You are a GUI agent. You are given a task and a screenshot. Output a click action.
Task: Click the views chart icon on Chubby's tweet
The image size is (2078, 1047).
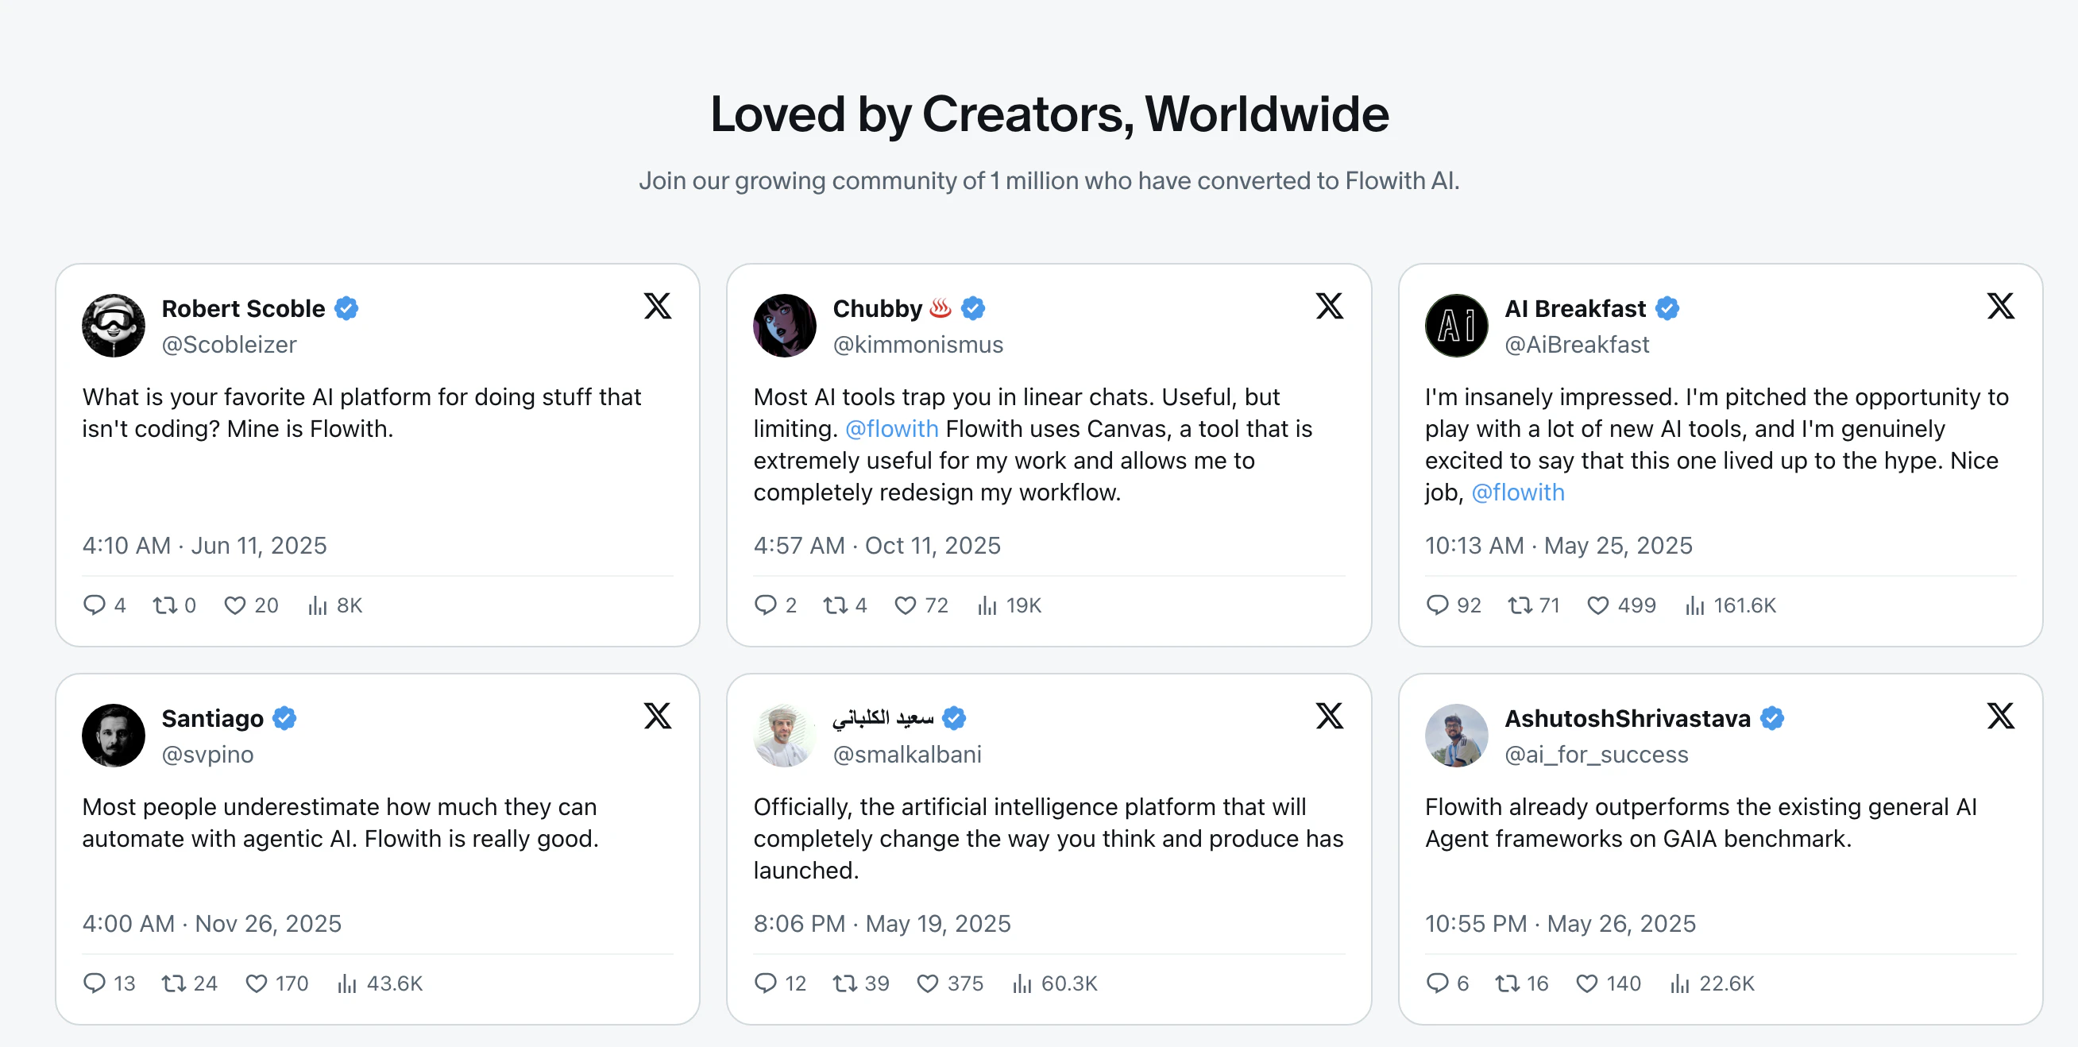tap(987, 605)
